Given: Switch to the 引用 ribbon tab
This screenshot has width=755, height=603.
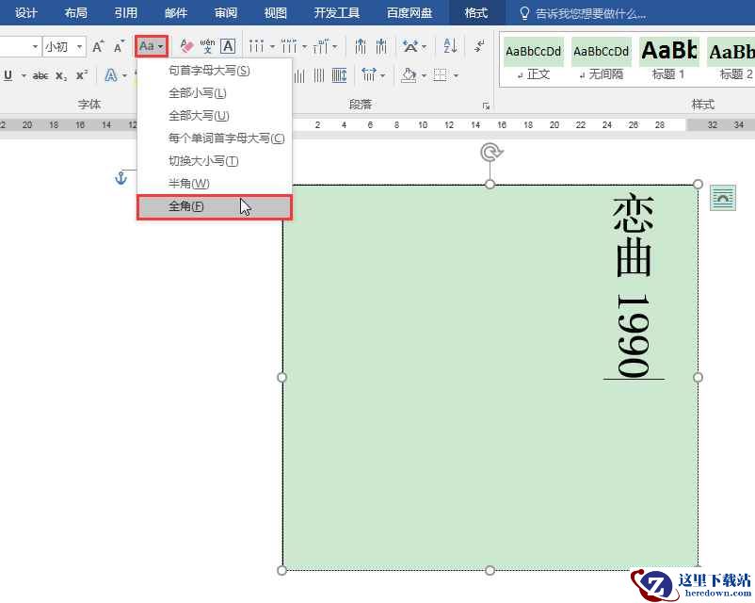Looking at the screenshot, I should point(126,13).
